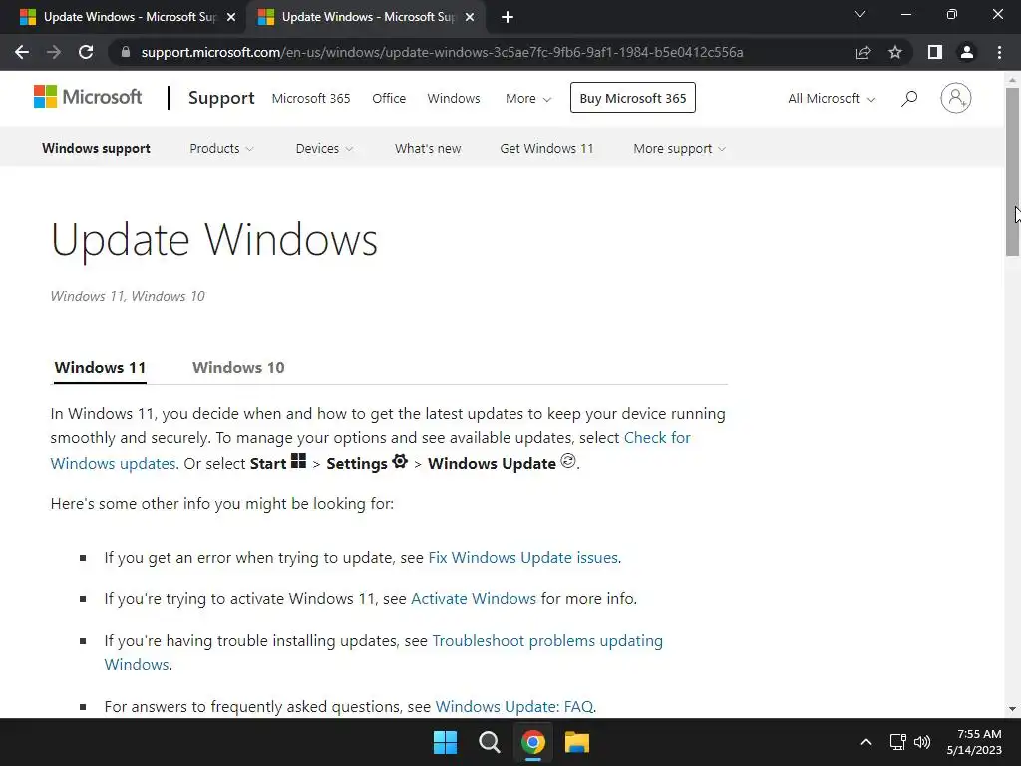This screenshot has width=1021, height=766.
Task: Click Buy Microsoft 365 button
Action: tap(633, 98)
